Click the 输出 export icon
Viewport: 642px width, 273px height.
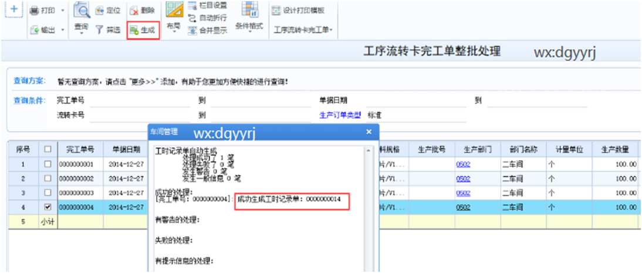pos(35,29)
